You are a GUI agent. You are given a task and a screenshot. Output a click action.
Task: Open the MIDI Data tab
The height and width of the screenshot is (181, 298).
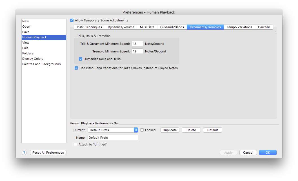click(x=147, y=27)
